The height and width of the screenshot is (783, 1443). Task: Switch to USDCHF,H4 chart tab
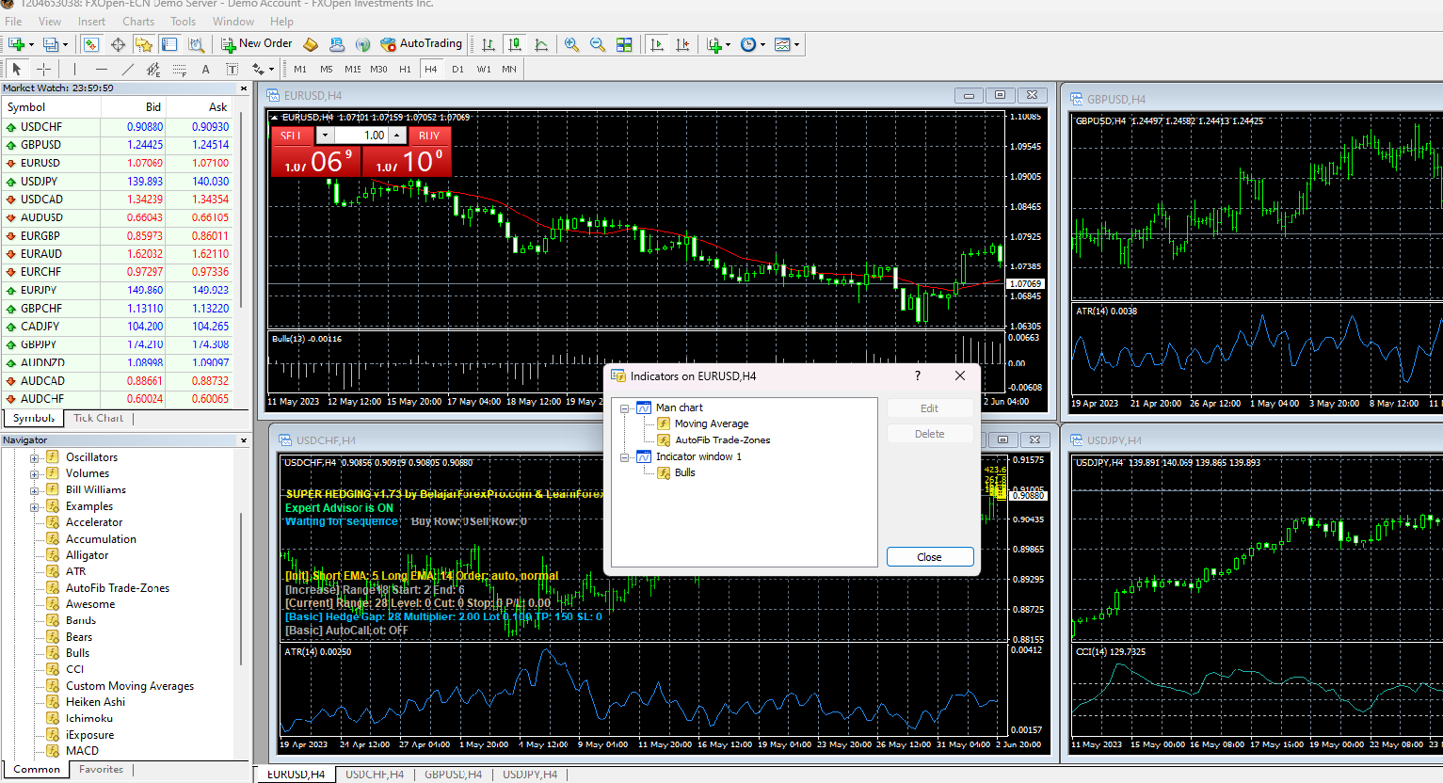[x=375, y=775]
